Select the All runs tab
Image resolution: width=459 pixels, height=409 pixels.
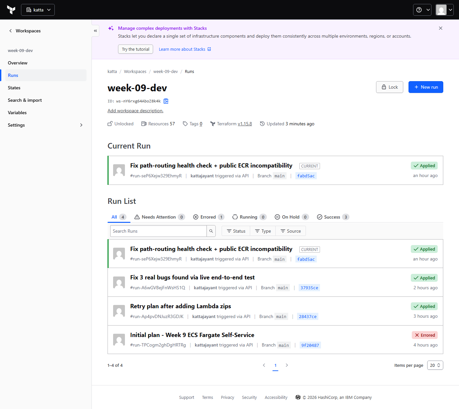119,217
